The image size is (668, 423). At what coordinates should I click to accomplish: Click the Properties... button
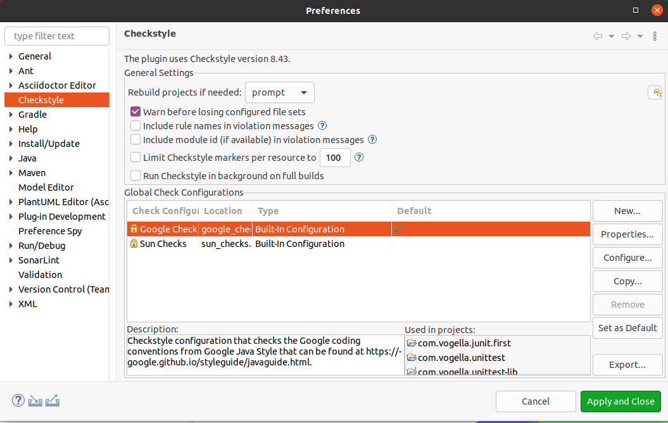[x=627, y=234]
